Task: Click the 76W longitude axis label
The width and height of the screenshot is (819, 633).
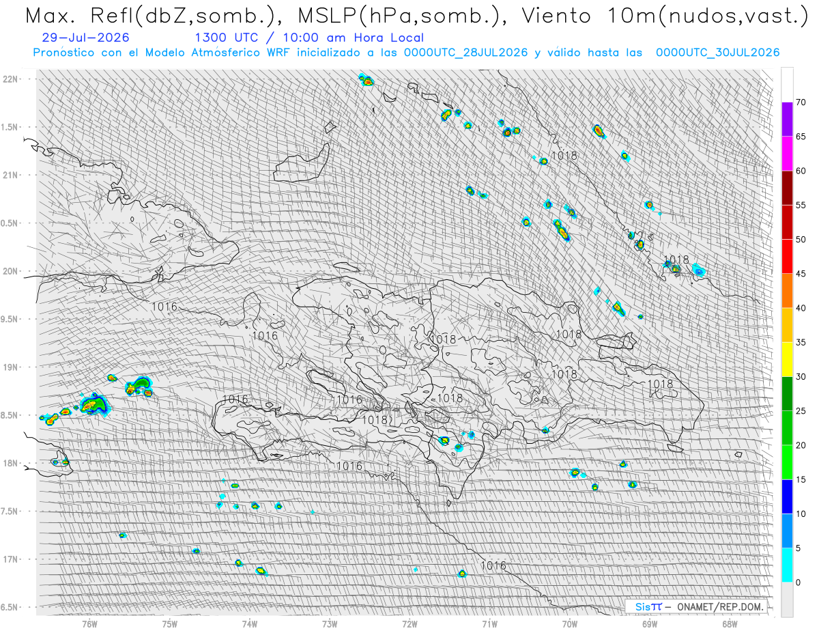Action: (x=89, y=623)
